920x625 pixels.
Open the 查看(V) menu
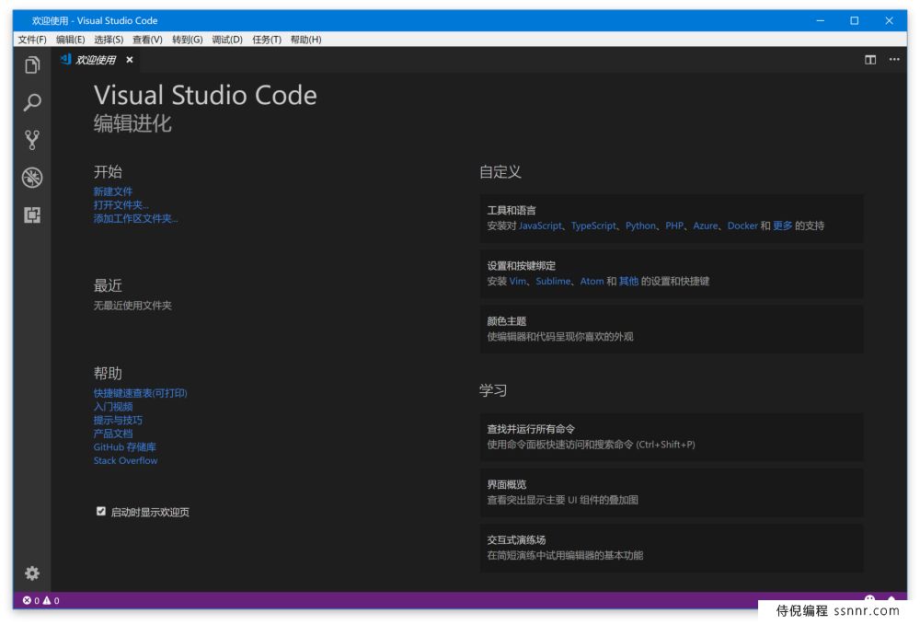[147, 40]
